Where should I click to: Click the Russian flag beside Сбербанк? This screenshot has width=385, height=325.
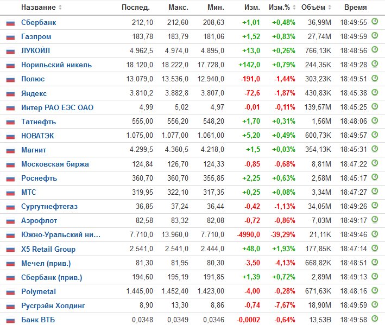pyautogui.click(x=10, y=23)
